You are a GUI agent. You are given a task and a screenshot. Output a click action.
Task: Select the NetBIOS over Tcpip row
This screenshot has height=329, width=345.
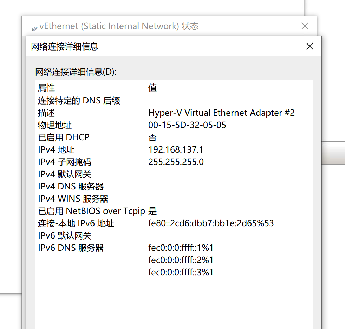pyautogui.click(x=91, y=211)
